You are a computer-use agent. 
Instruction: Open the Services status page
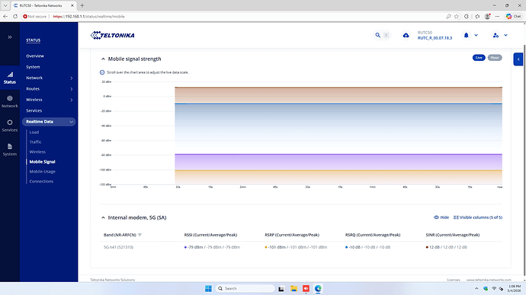[34, 110]
